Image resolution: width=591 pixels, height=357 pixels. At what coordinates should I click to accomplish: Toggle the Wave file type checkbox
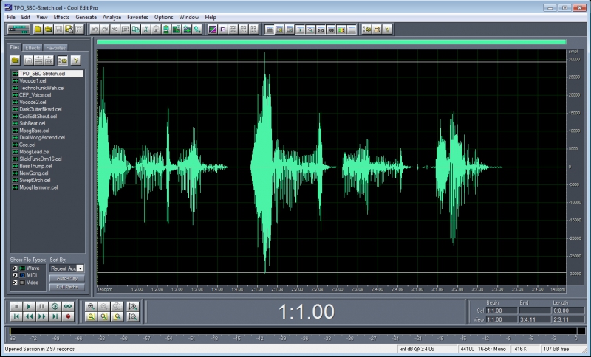click(15, 268)
